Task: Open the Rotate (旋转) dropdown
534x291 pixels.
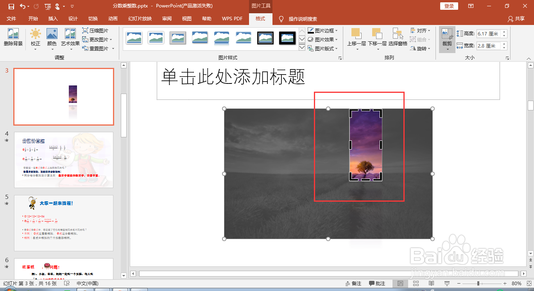Action: (420, 48)
